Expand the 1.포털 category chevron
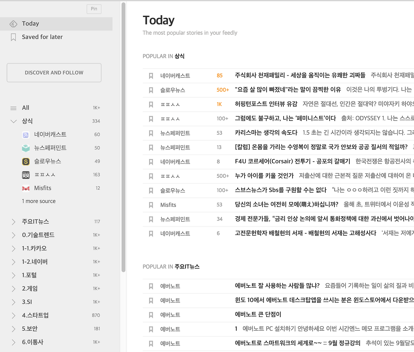The width and height of the screenshot is (414, 352). tap(14, 275)
